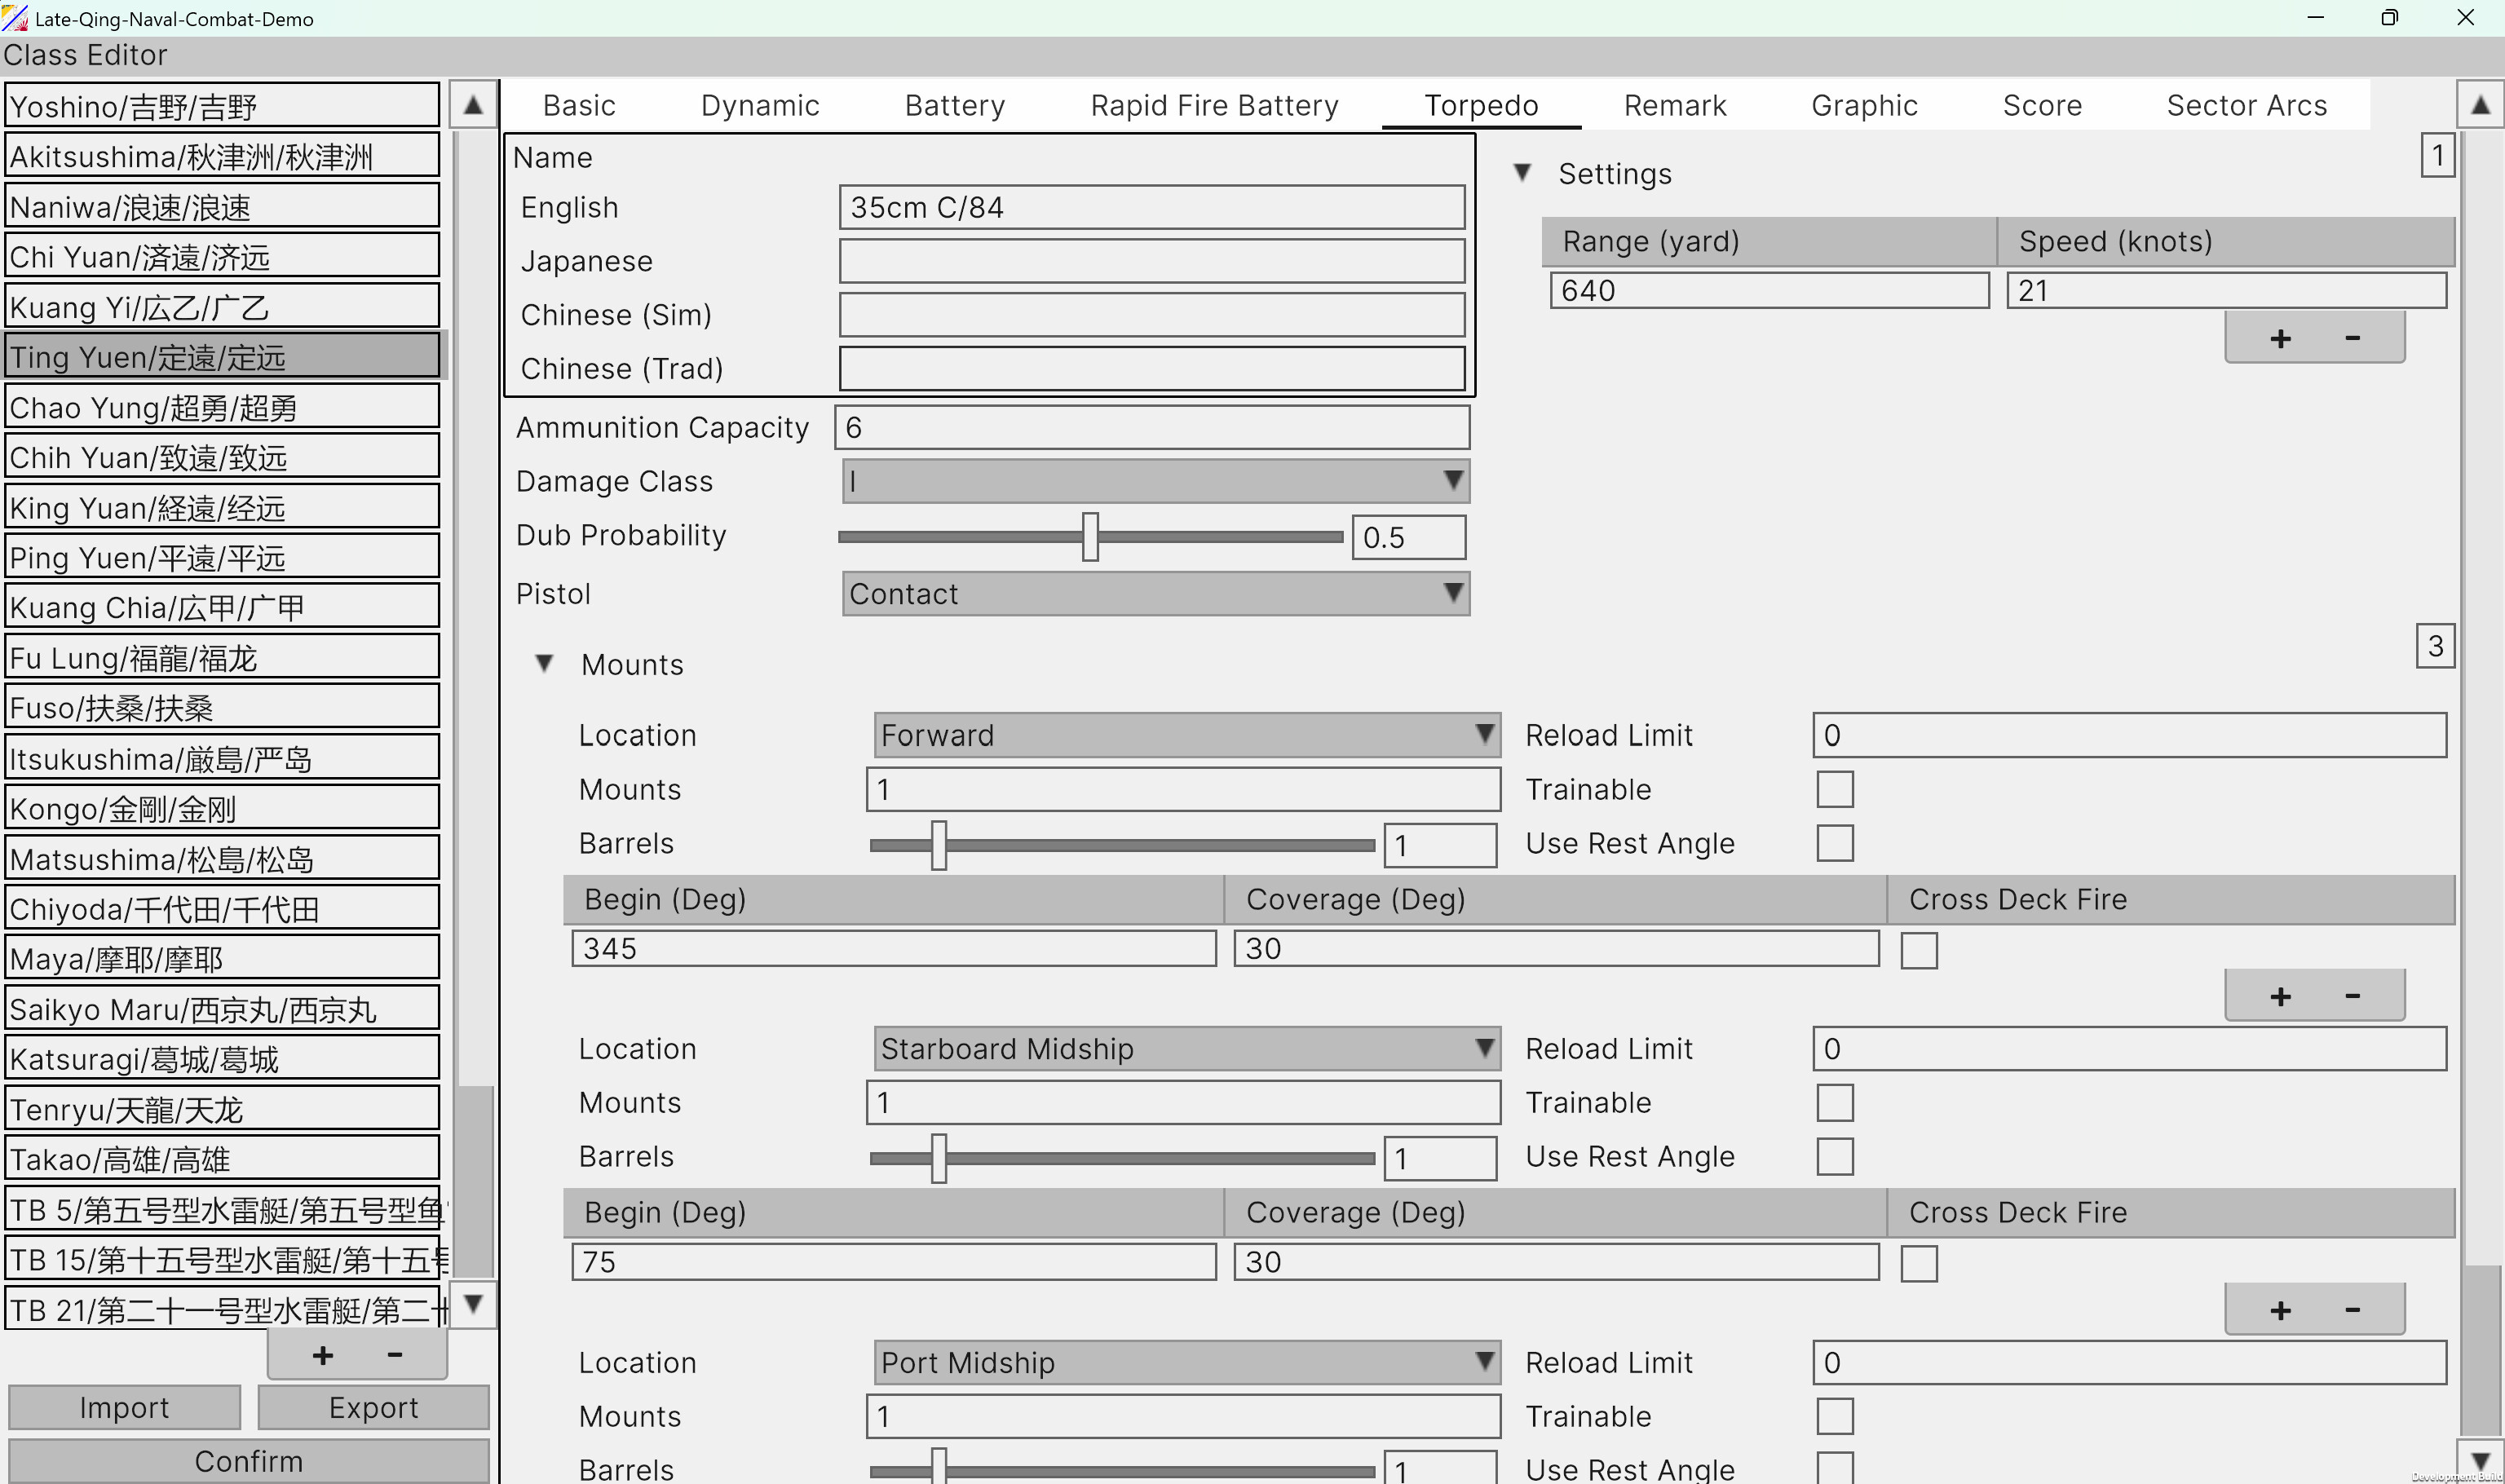This screenshot has height=1484, width=2505.
Task: Select the Matsushima ship entry
Action: click(x=222, y=858)
